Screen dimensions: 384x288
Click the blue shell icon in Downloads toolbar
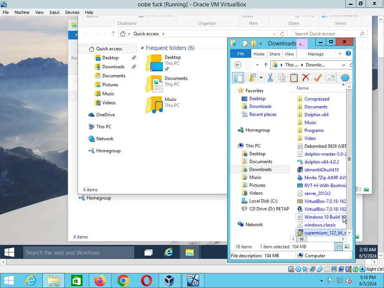pos(345,78)
